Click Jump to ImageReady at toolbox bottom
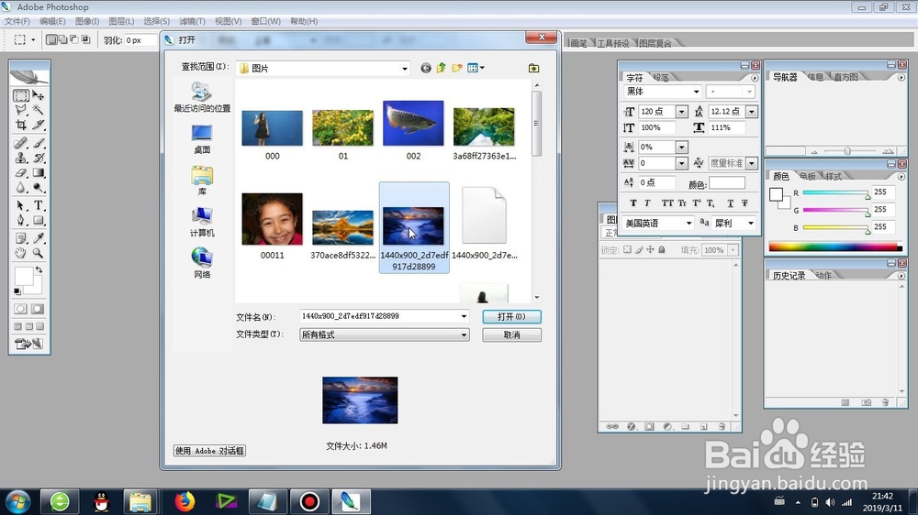This screenshot has height=515, width=918. point(29,344)
